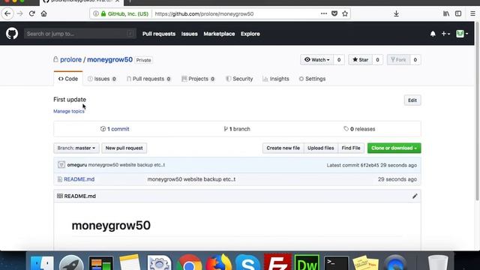Screen dimensions: 480x270
Task: Open Marketplace in top navigation
Action: tap(219, 34)
